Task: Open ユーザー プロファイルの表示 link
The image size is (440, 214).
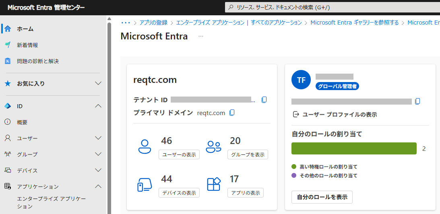Action: [339, 114]
